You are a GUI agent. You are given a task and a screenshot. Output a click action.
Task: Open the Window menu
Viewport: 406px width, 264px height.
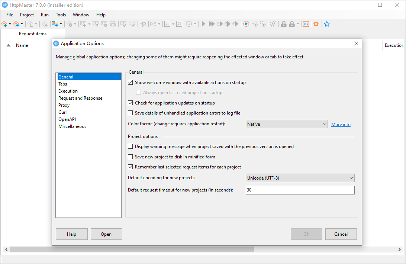81,15
